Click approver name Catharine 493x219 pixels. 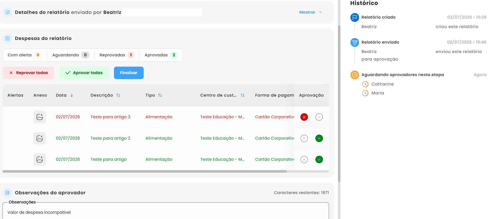pos(382,84)
